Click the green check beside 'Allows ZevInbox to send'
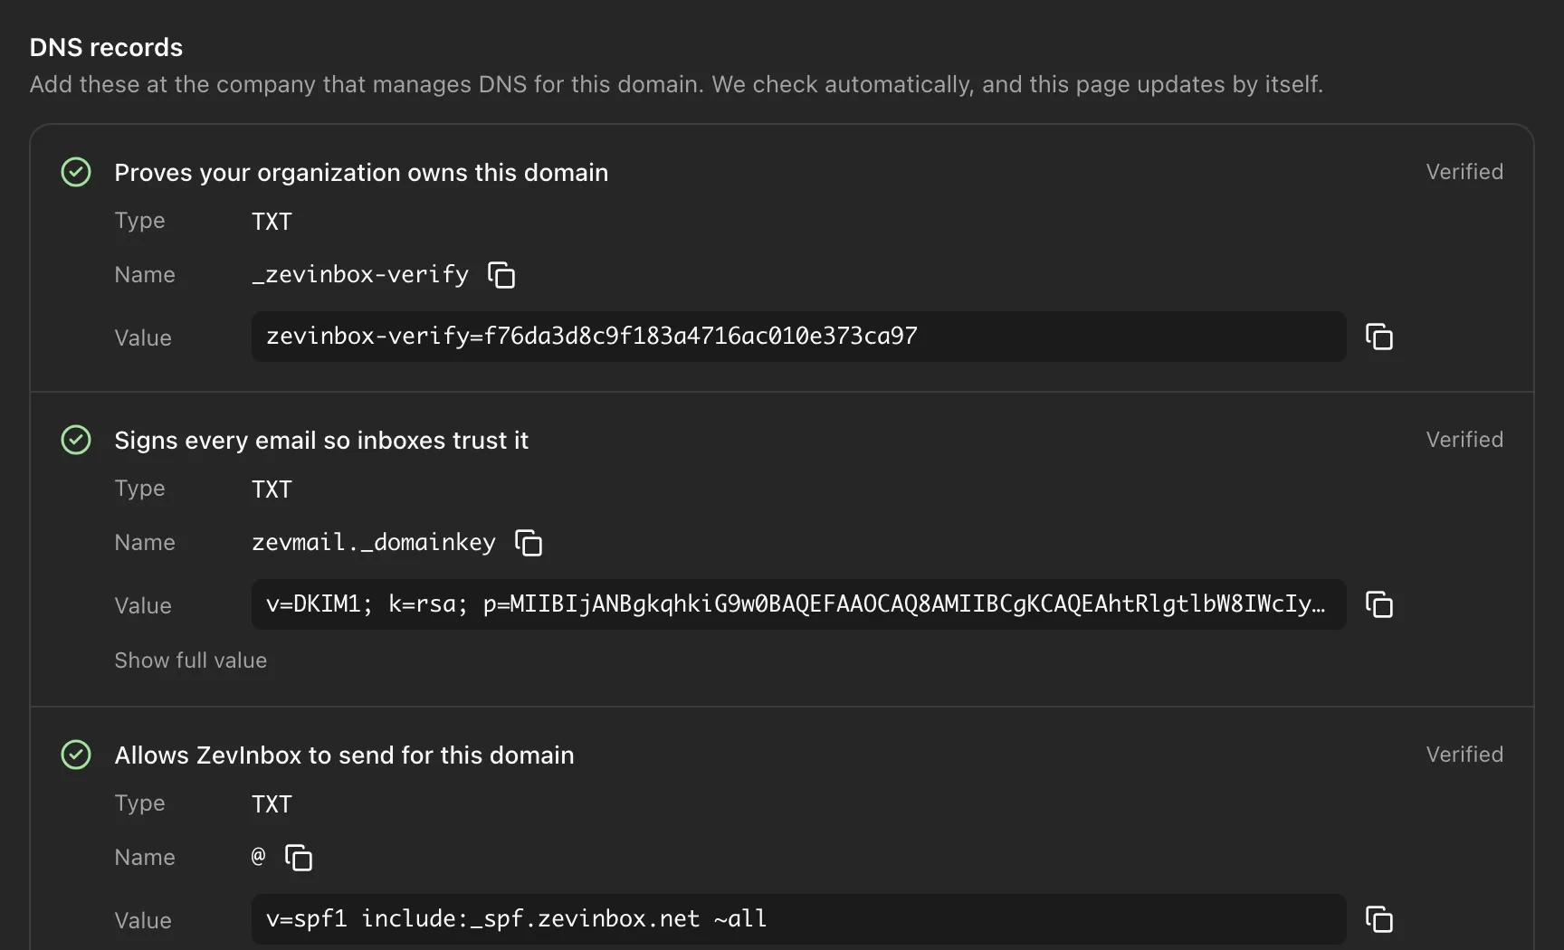The image size is (1564, 950). coord(76,755)
